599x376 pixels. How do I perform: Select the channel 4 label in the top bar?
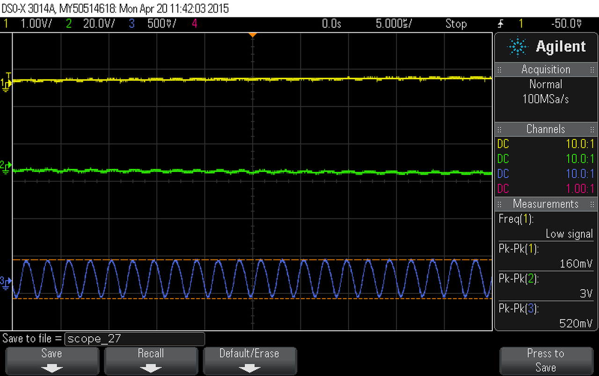pyautogui.click(x=194, y=23)
